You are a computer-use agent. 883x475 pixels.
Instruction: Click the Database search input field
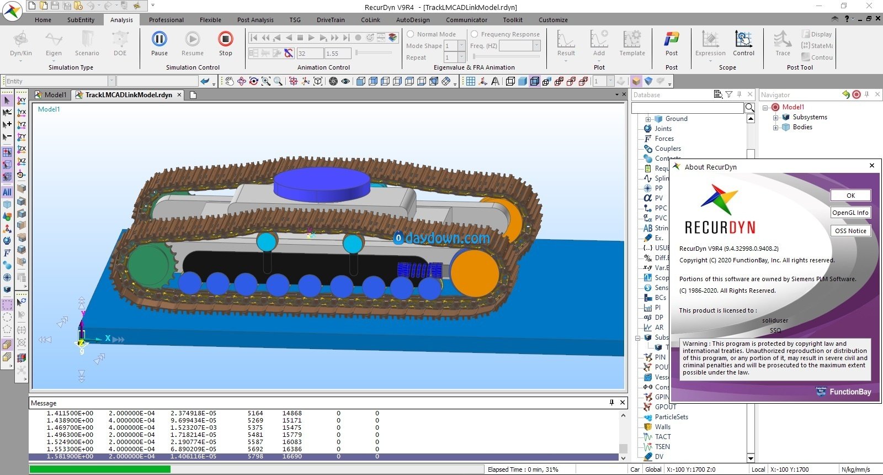(x=688, y=108)
